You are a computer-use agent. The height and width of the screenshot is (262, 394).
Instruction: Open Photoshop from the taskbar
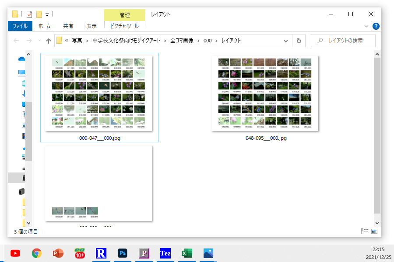click(x=123, y=253)
